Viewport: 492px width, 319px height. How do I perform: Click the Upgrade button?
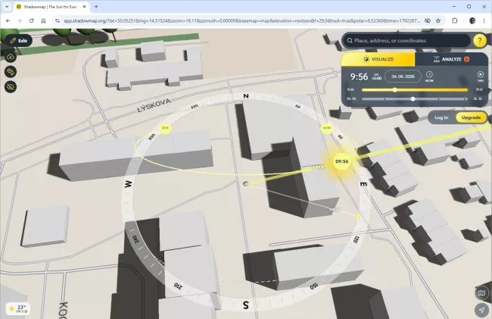471,117
